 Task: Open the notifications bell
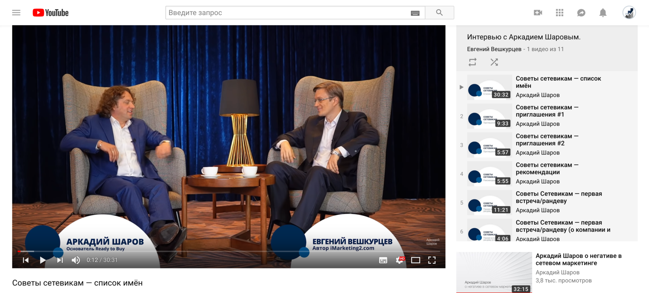[603, 13]
